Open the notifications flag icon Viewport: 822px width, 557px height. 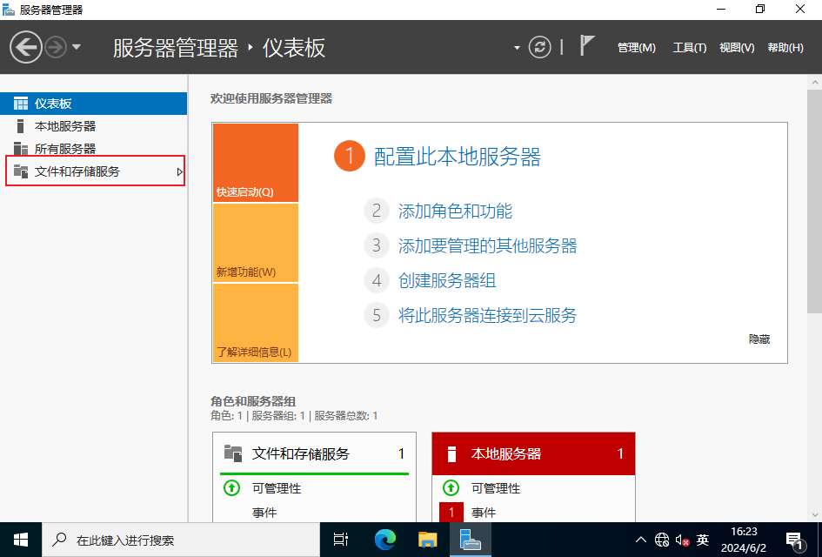pos(587,47)
